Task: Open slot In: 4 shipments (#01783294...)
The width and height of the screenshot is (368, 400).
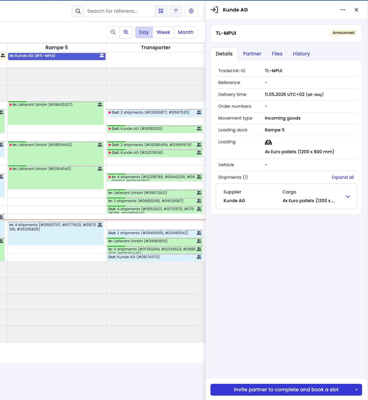Action: (x=155, y=250)
